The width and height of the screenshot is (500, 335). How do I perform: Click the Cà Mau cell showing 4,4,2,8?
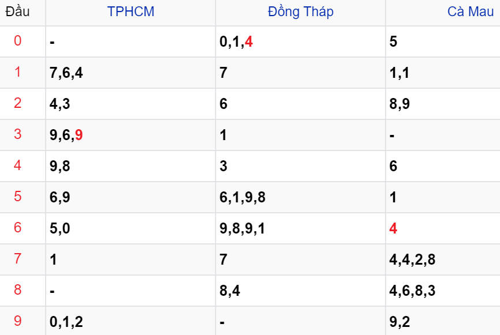click(x=412, y=259)
